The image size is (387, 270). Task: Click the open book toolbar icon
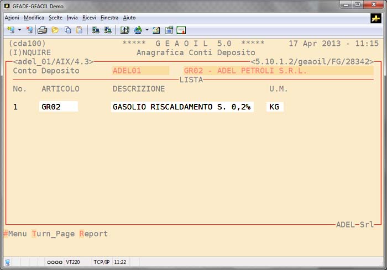pos(125,30)
